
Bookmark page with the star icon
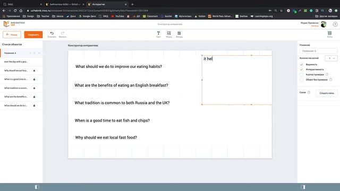coord(281,11)
